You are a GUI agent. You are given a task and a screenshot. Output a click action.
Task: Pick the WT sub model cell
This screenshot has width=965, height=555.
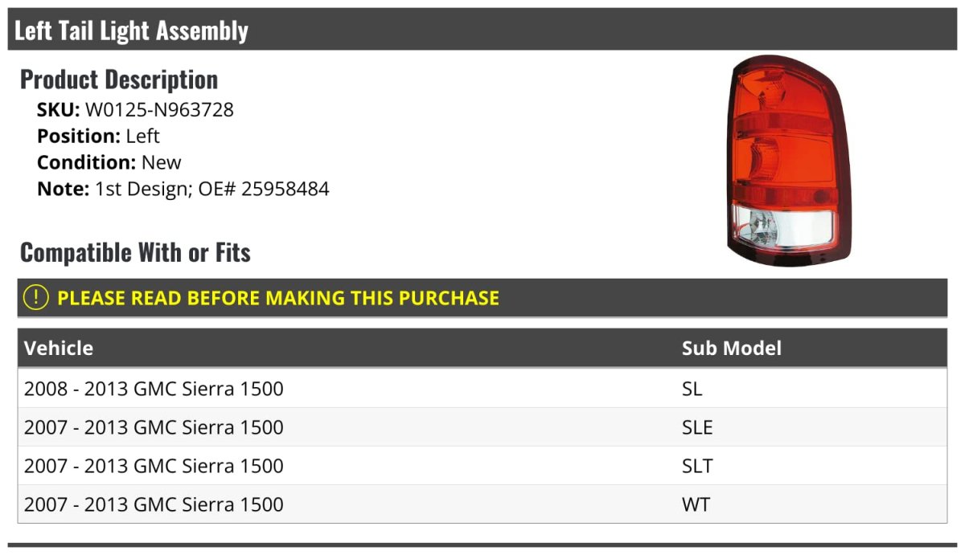[x=696, y=504]
